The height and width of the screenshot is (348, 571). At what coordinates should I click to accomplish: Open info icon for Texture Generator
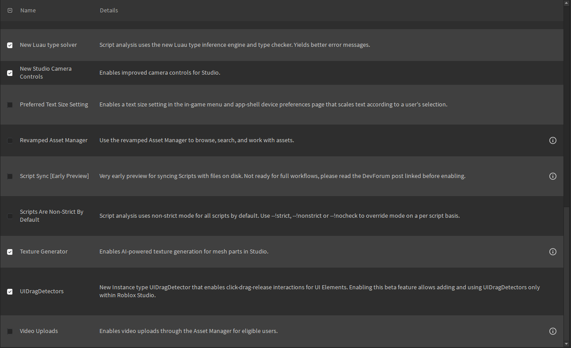click(552, 252)
